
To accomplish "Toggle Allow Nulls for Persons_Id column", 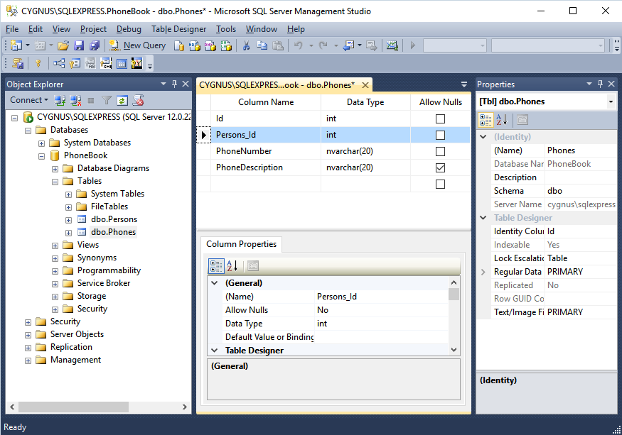I will [x=440, y=135].
